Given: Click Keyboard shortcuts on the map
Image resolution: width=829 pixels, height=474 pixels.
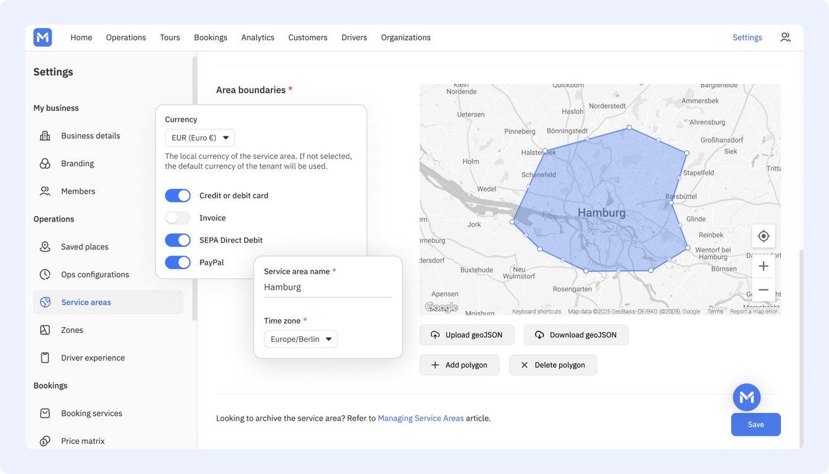Looking at the screenshot, I should click(x=536, y=312).
